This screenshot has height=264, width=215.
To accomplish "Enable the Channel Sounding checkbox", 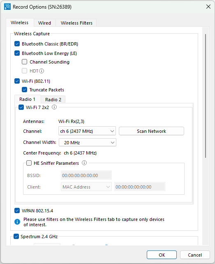I will [x=25, y=62].
